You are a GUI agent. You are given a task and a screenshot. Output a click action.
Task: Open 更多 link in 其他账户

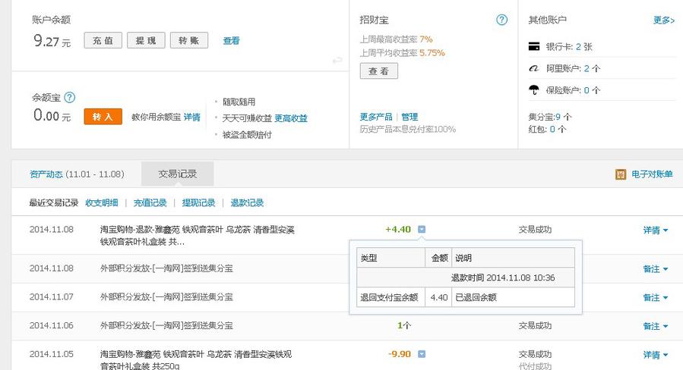[664, 20]
